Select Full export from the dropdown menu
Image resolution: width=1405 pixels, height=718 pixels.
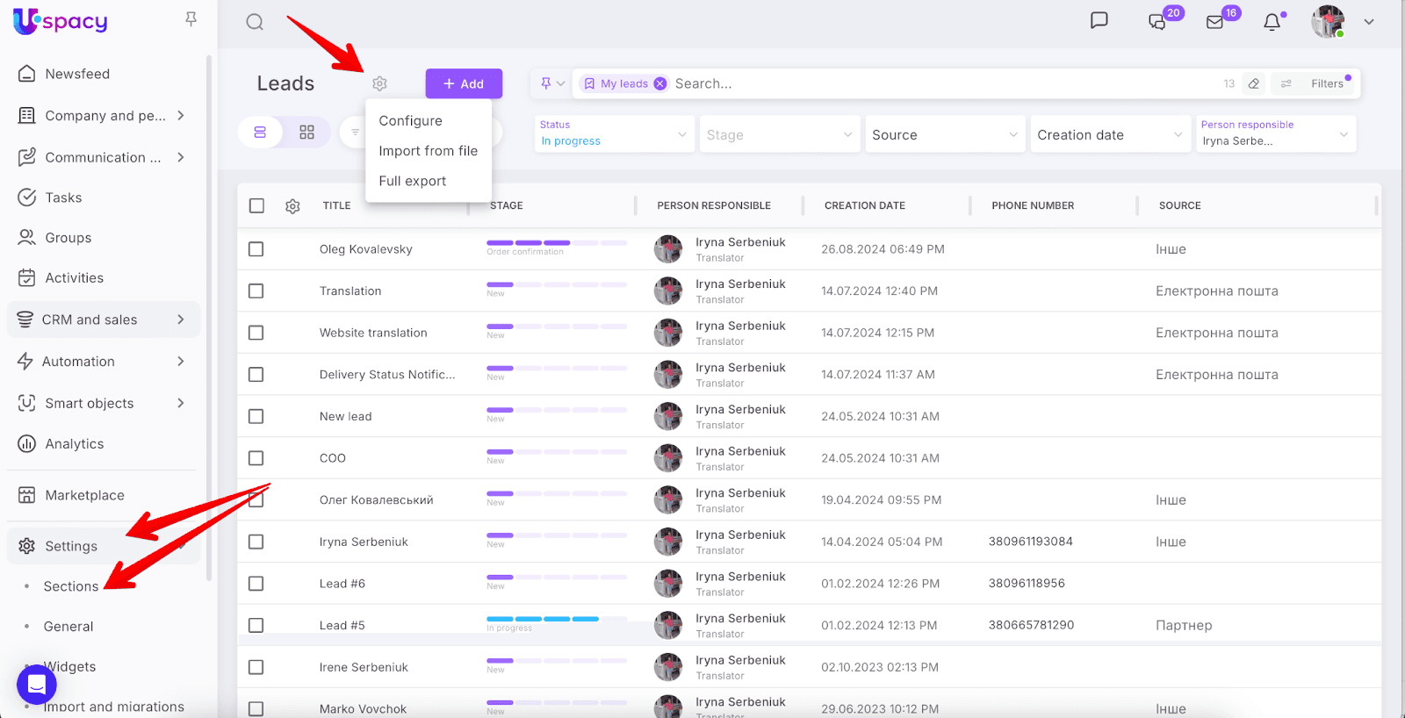point(412,181)
